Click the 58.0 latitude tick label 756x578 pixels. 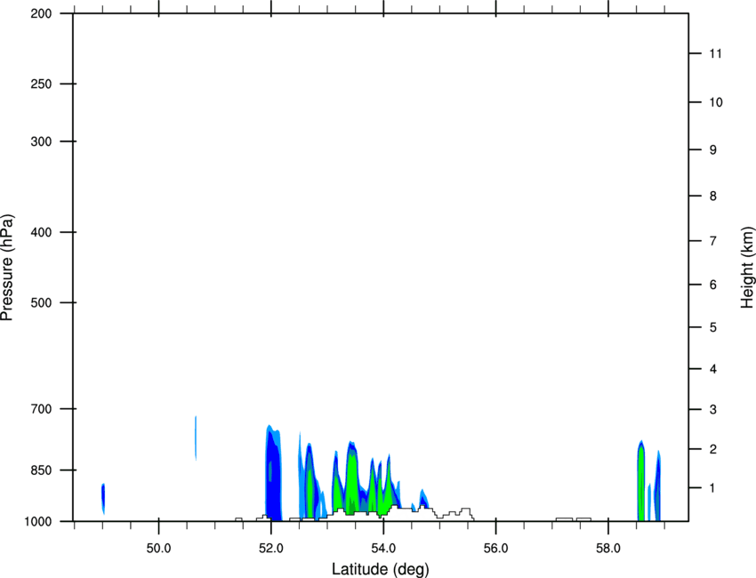coord(608,549)
